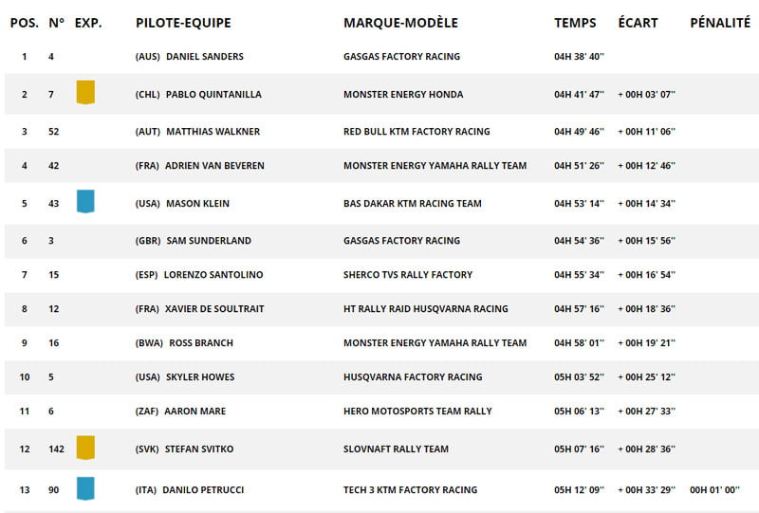This screenshot has height=513, width=759.
Task: Sort by the POS. column header
Action: (x=24, y=23)
